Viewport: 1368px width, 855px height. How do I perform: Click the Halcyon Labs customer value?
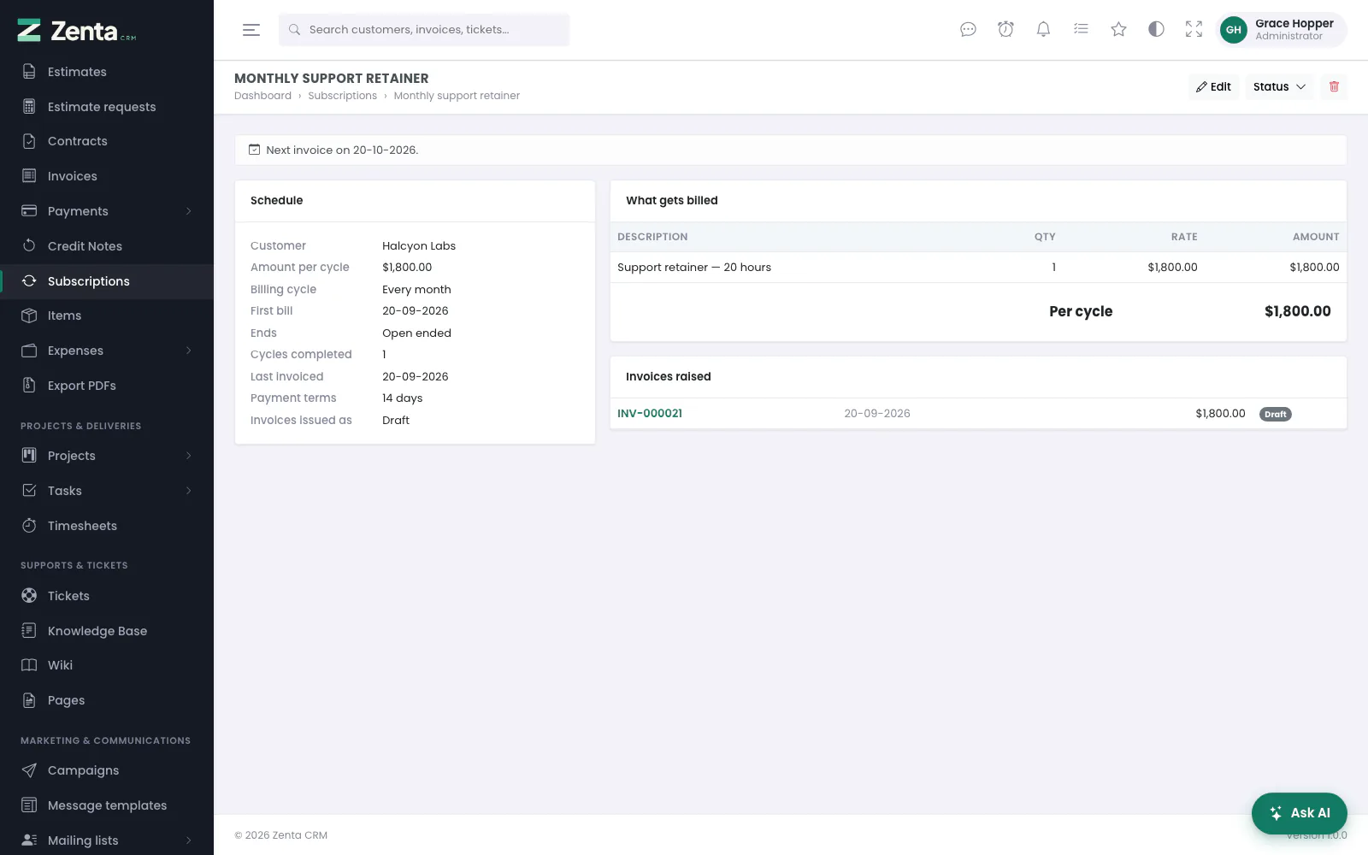pyautogui.click(x=419, y=246)
